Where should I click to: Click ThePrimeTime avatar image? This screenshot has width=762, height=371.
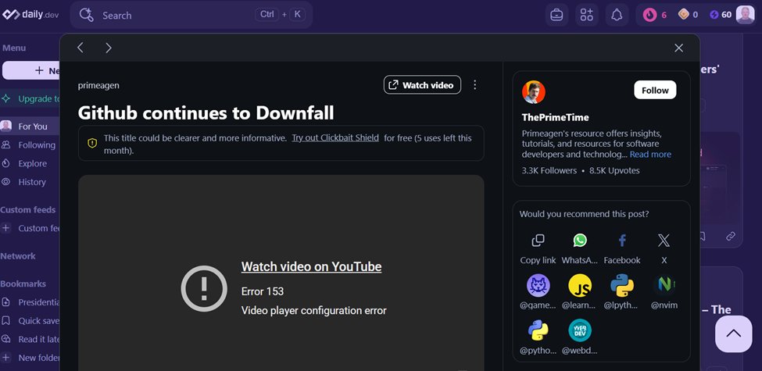click(534, 92)
